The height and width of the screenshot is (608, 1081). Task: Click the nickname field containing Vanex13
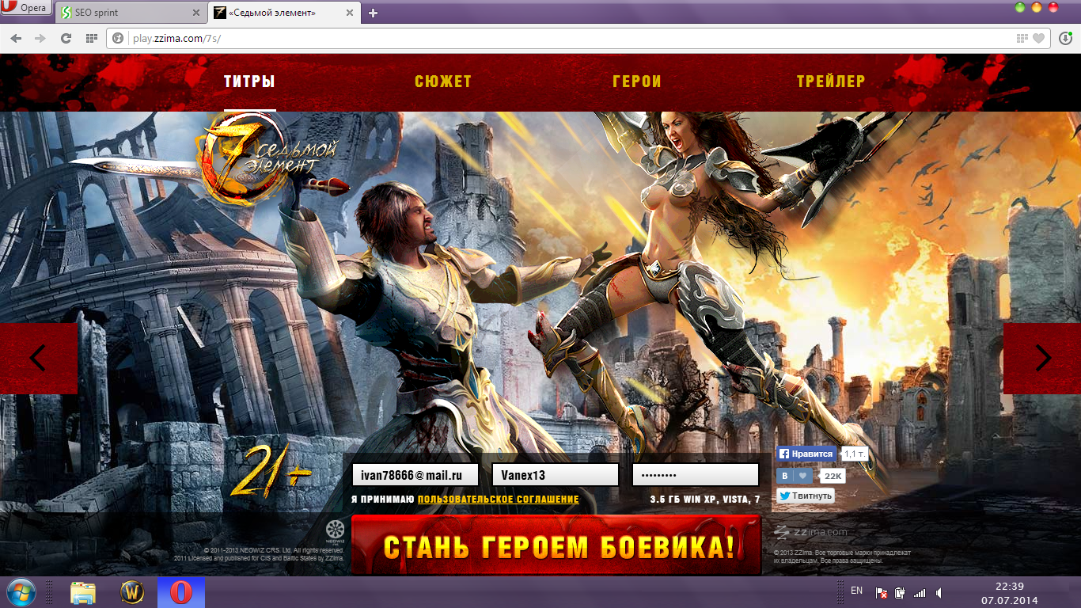click(556, 475)
